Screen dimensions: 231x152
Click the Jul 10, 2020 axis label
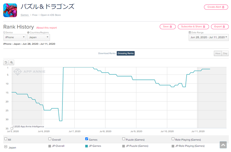click(167, 131)
